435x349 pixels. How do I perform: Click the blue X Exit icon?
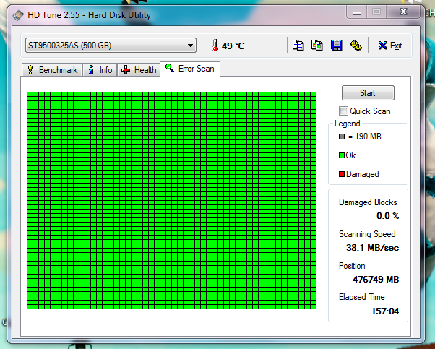tap(382, 46)
